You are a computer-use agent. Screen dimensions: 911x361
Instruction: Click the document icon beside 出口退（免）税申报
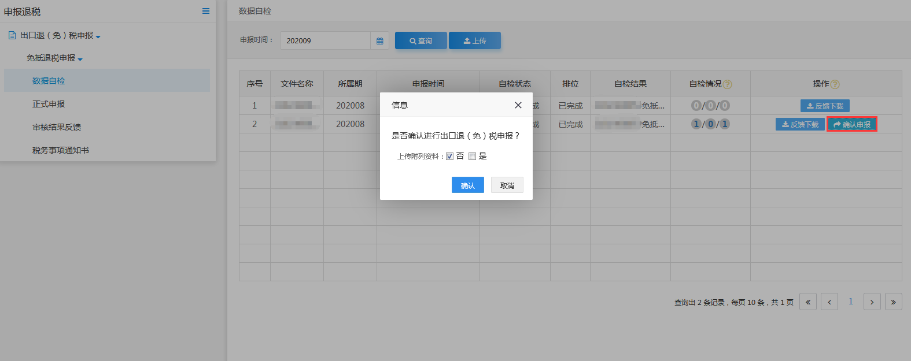[x=12, y=35]
